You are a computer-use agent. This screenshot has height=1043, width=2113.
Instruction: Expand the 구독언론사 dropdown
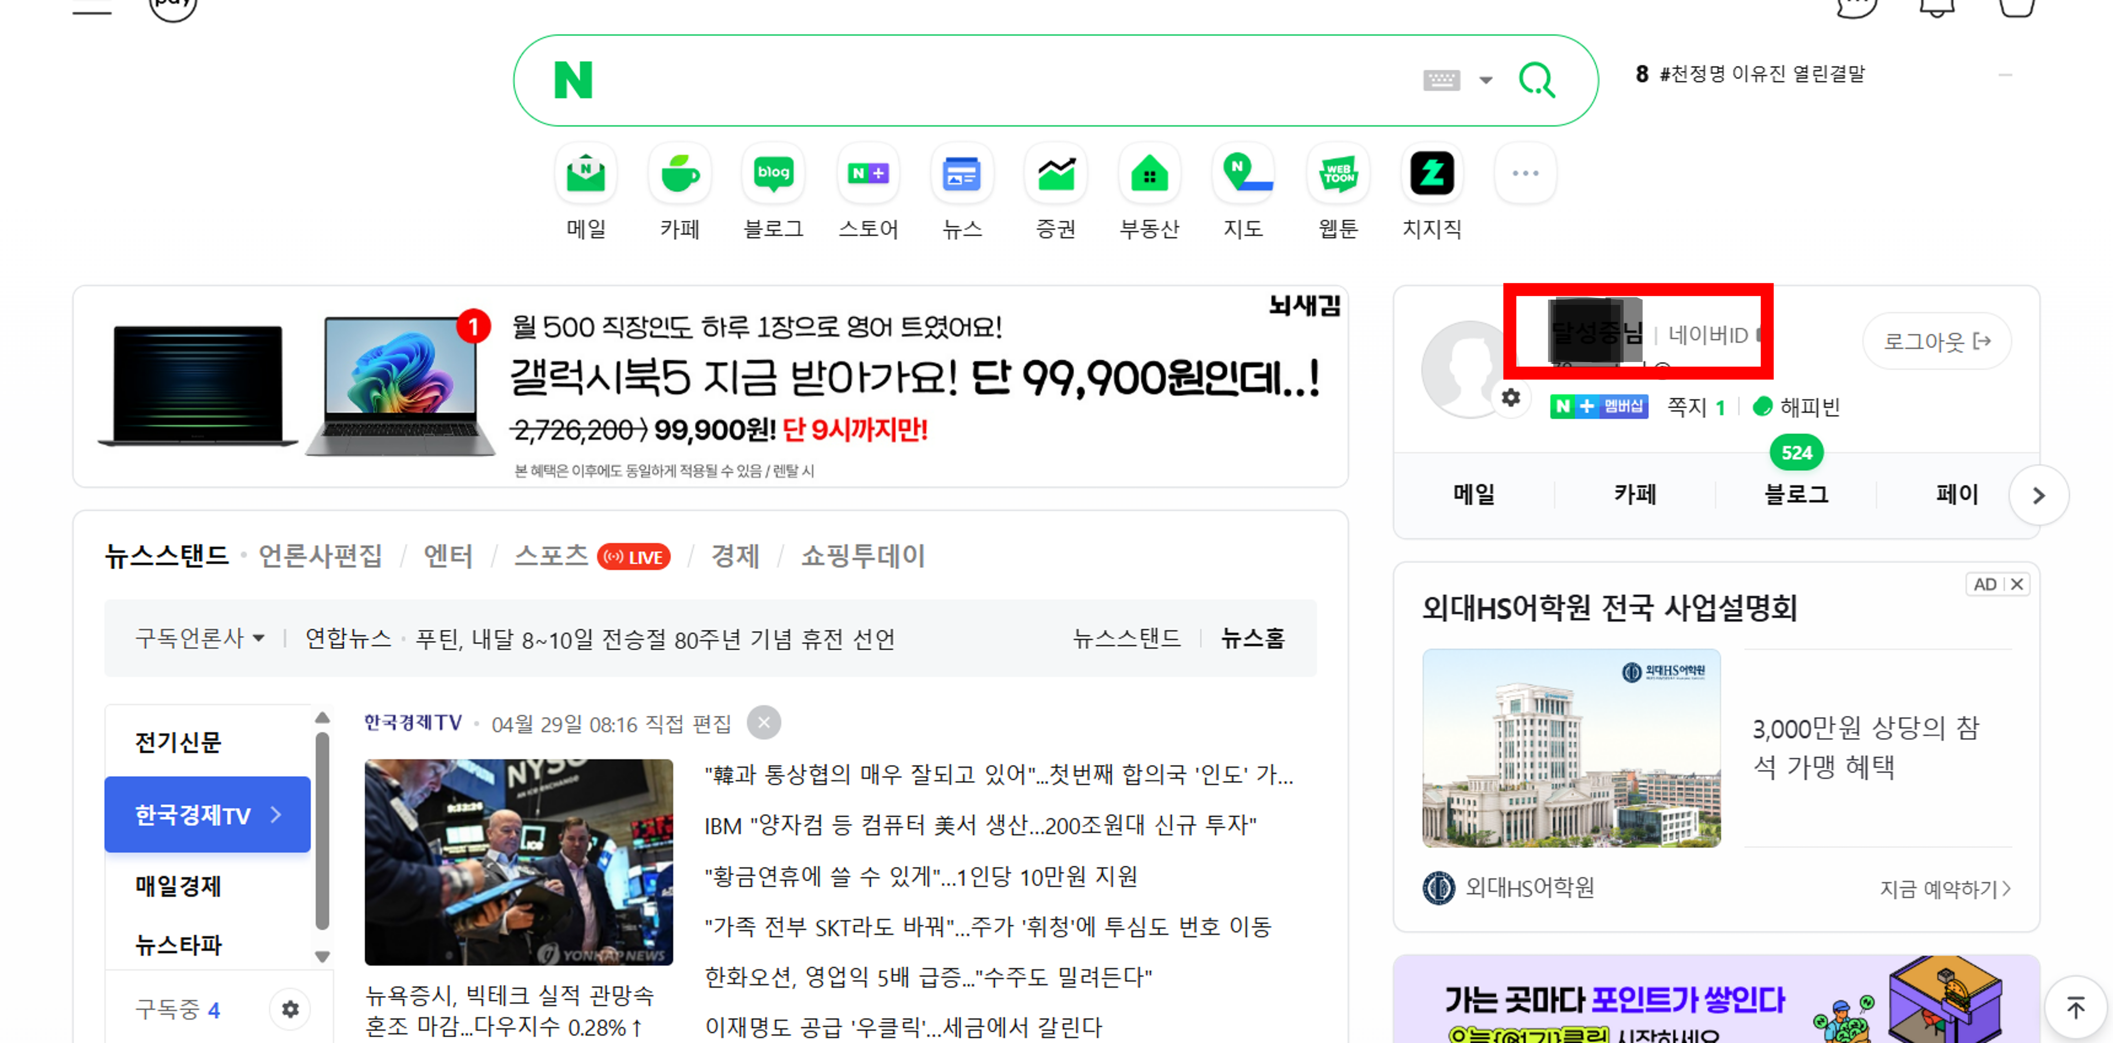tap(198, 637)
